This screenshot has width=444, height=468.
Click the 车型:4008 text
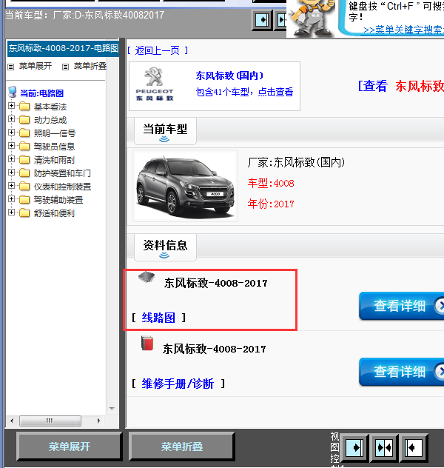(x=271, y=183)
